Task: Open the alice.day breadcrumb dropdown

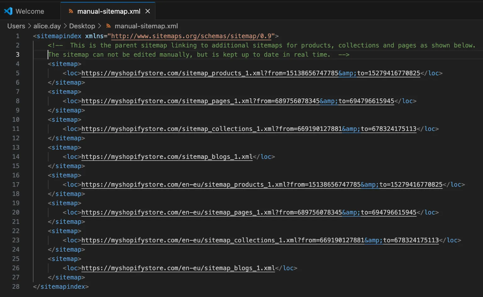Action: 47,26
